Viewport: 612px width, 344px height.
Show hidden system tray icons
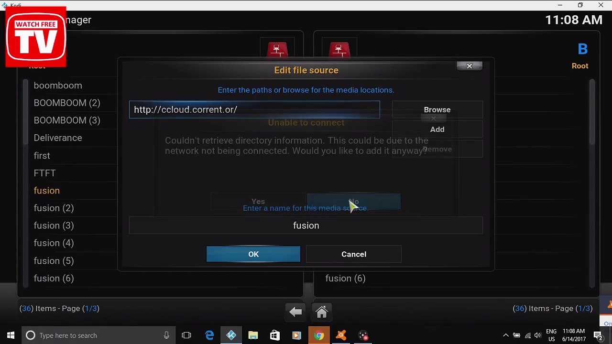(506, 335)
